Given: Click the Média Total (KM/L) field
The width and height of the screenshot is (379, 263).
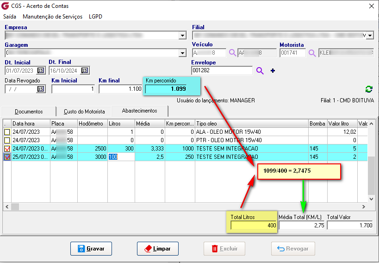Looking at the screenshot, I should pos(302,225).
